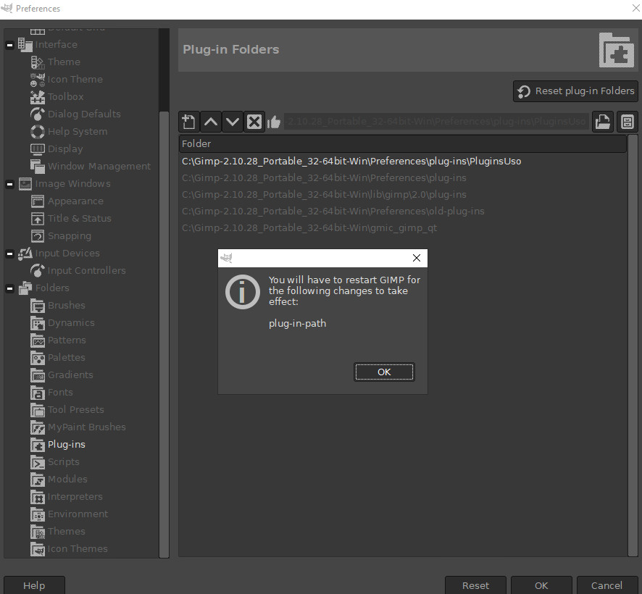Screen dimensions: 642x594
Task: Click the Help button
Action: coord(34,585)
